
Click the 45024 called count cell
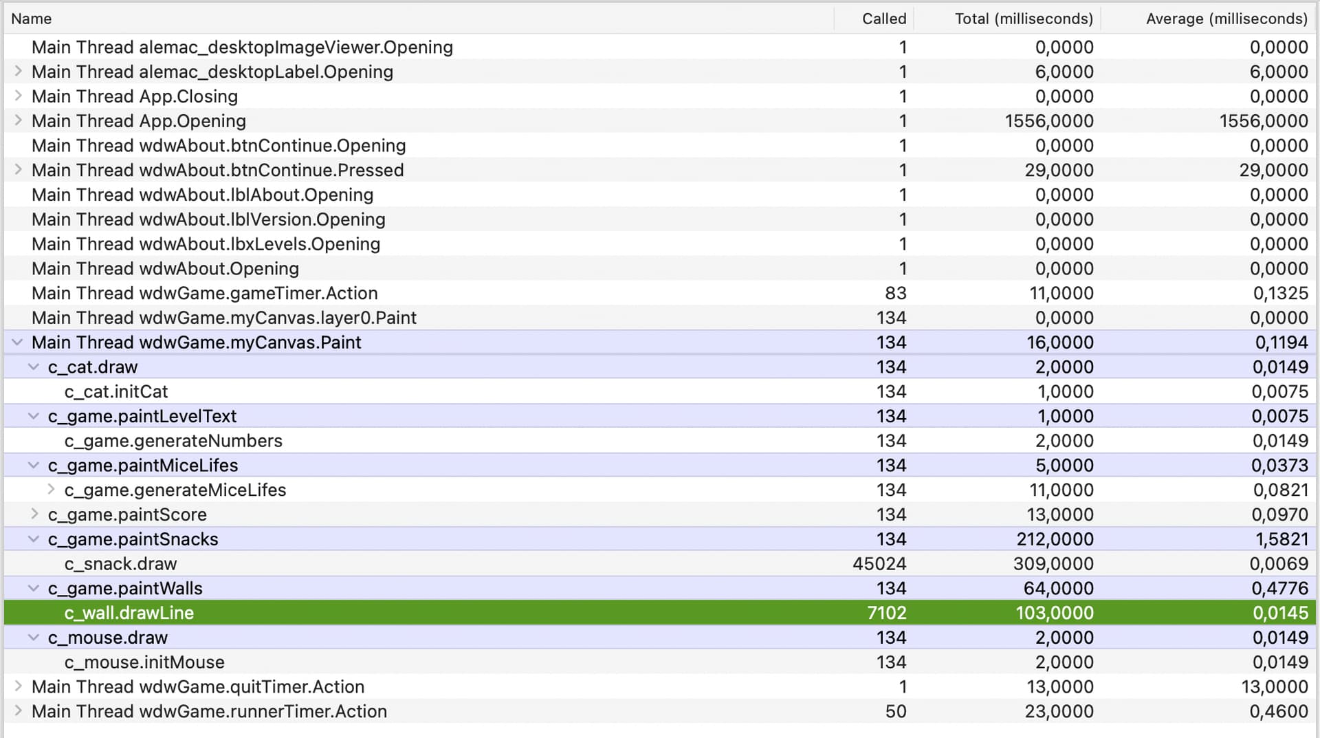tap(879, 564)
